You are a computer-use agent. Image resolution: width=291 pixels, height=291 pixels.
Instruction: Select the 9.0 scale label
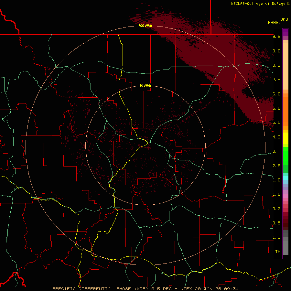click(x=276, y=51)
